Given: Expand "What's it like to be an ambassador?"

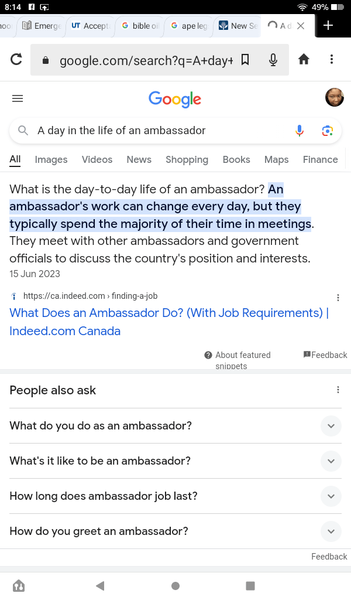Looking at the screenshot, I should pos(331,461).
